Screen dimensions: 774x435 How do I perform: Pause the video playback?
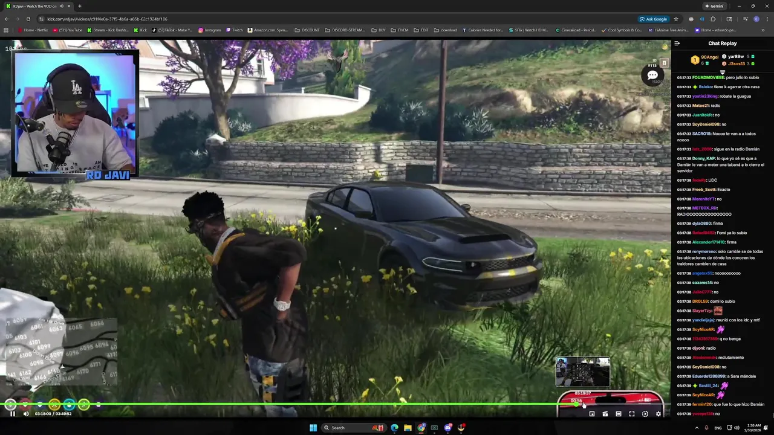pos(12,414)
